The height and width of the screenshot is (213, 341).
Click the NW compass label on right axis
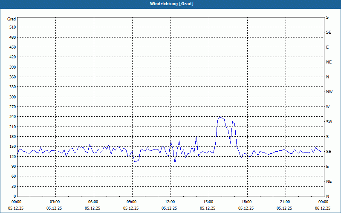click(329, 92)
